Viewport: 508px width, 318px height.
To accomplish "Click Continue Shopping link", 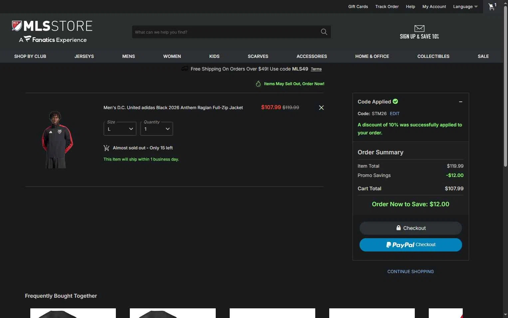I will pos(410,271).
